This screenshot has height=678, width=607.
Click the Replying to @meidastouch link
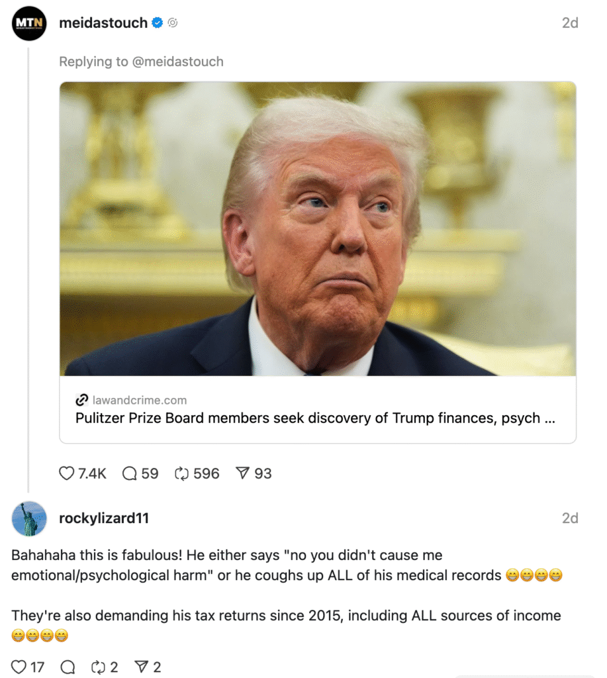click(141, 62)
